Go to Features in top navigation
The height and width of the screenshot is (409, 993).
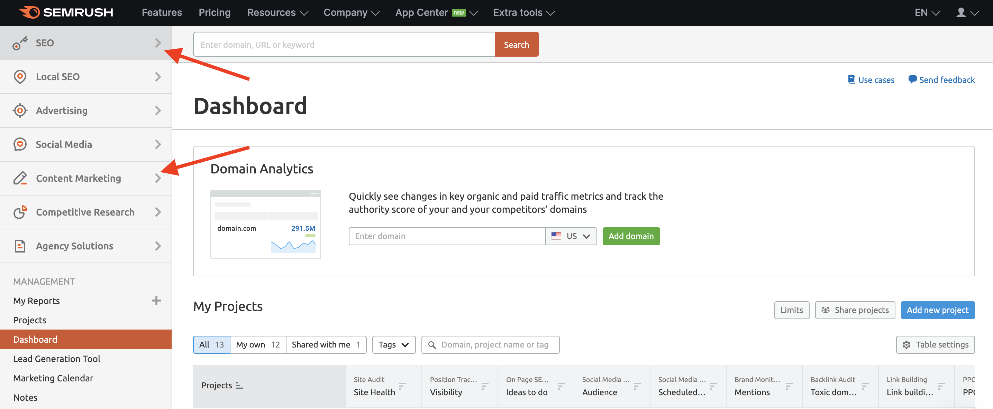pyautogui.click(x=162, y=13)
